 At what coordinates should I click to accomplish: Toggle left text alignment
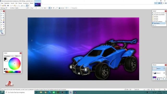(50, 8)
